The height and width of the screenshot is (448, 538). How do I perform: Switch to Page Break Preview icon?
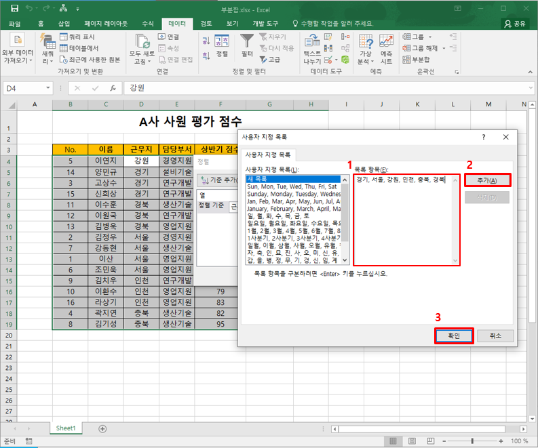tap(431, 441)
